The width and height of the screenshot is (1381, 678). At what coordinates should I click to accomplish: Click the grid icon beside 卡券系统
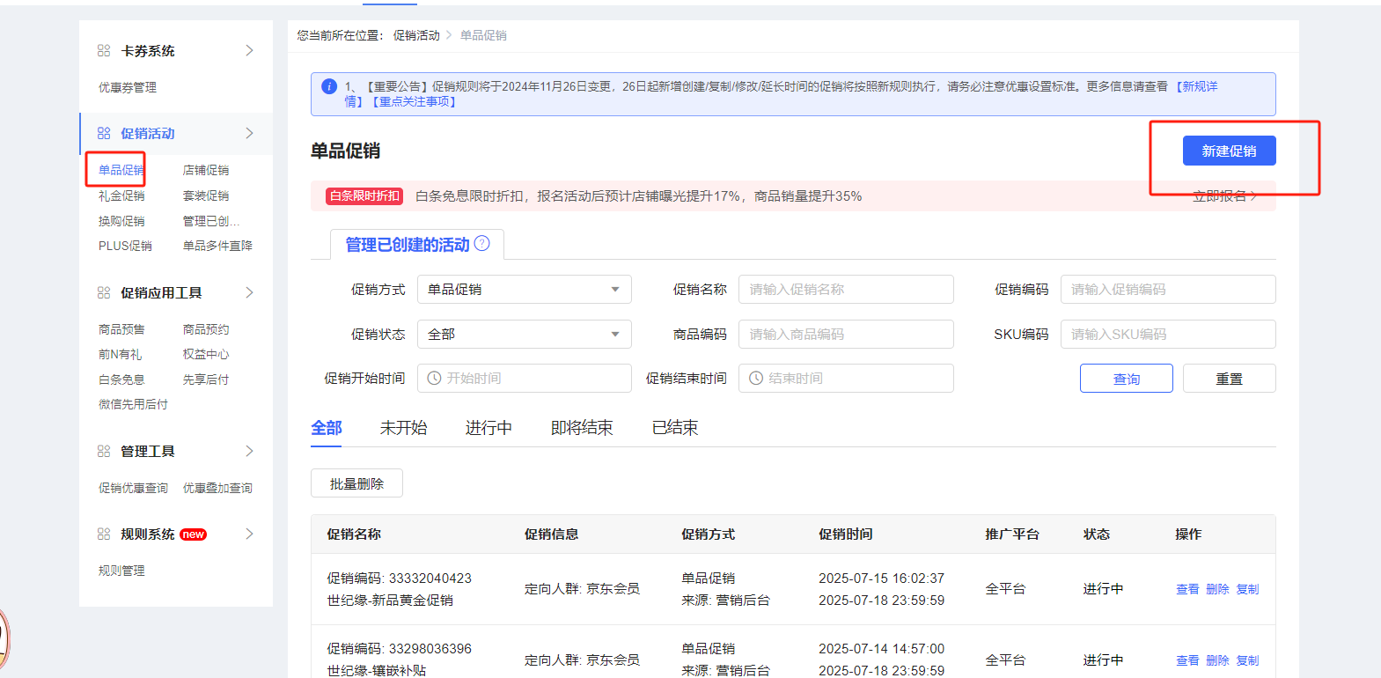pos(104,51)
